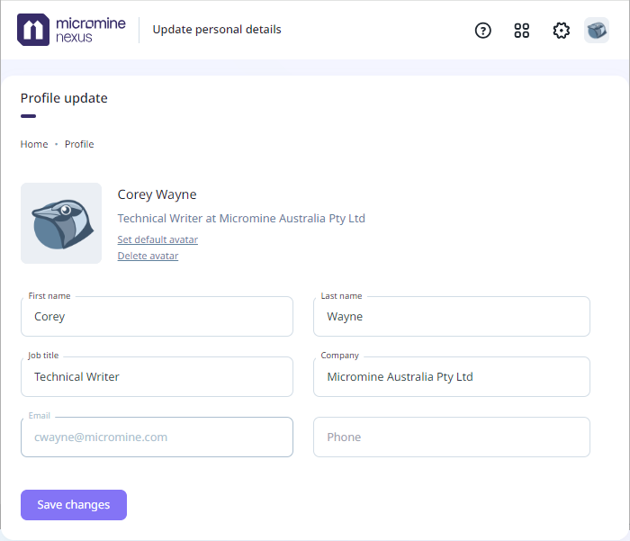Focus the Last name field
Image resolution: width=630 pixels, height=541 pixels.
(x=451, y=317)
